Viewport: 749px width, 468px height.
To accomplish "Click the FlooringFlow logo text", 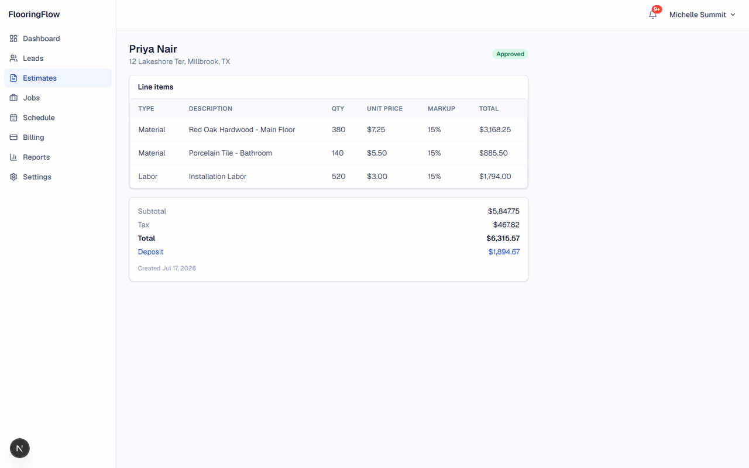I will click(34, 15).
